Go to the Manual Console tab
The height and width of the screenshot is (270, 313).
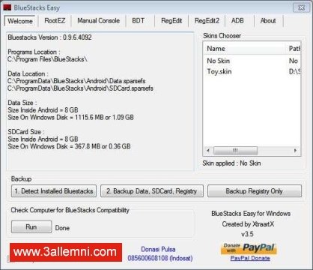click(98, 21)
